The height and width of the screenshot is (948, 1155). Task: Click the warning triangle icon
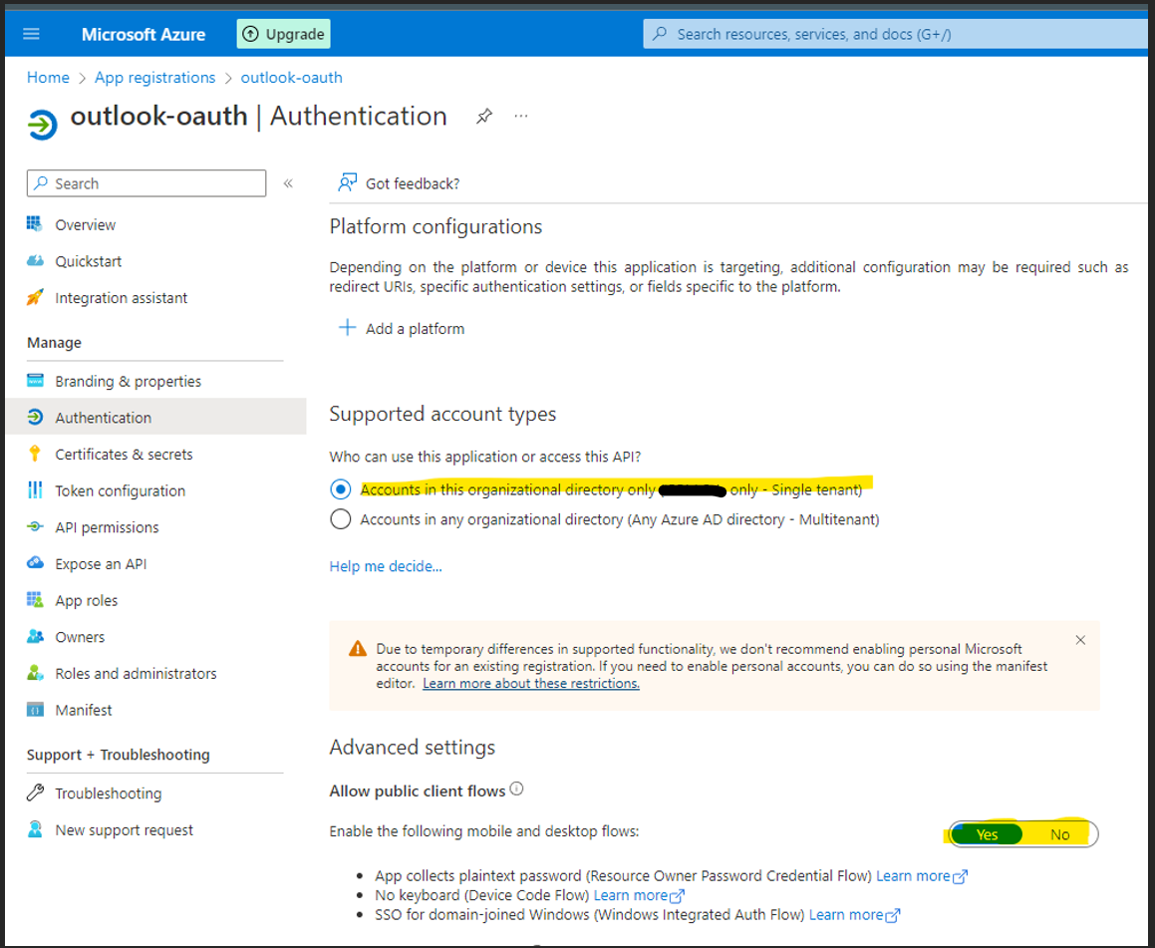[357, 649]
